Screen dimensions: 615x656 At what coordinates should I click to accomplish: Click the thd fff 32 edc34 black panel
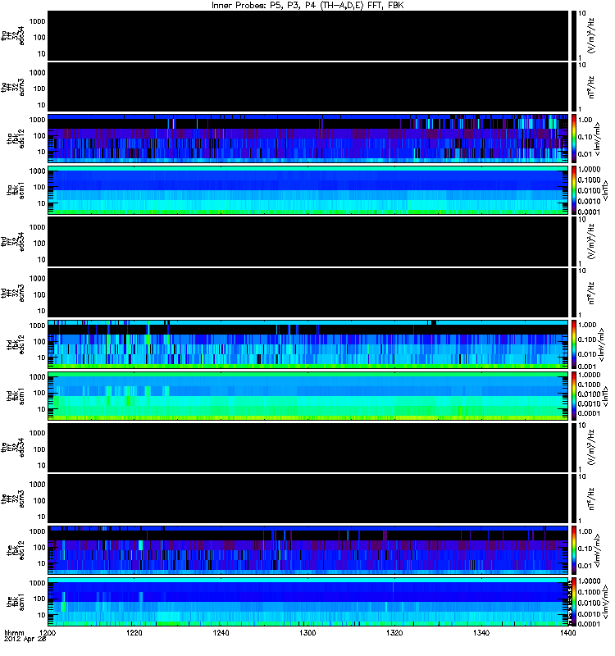click(308, 241)
